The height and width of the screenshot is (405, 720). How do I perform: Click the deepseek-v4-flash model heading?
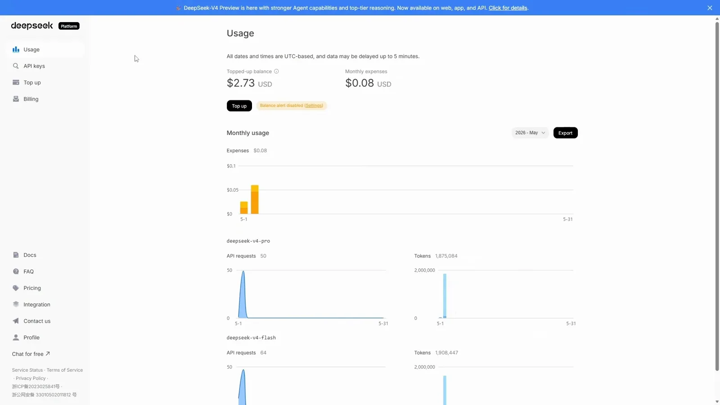(251, 337)
